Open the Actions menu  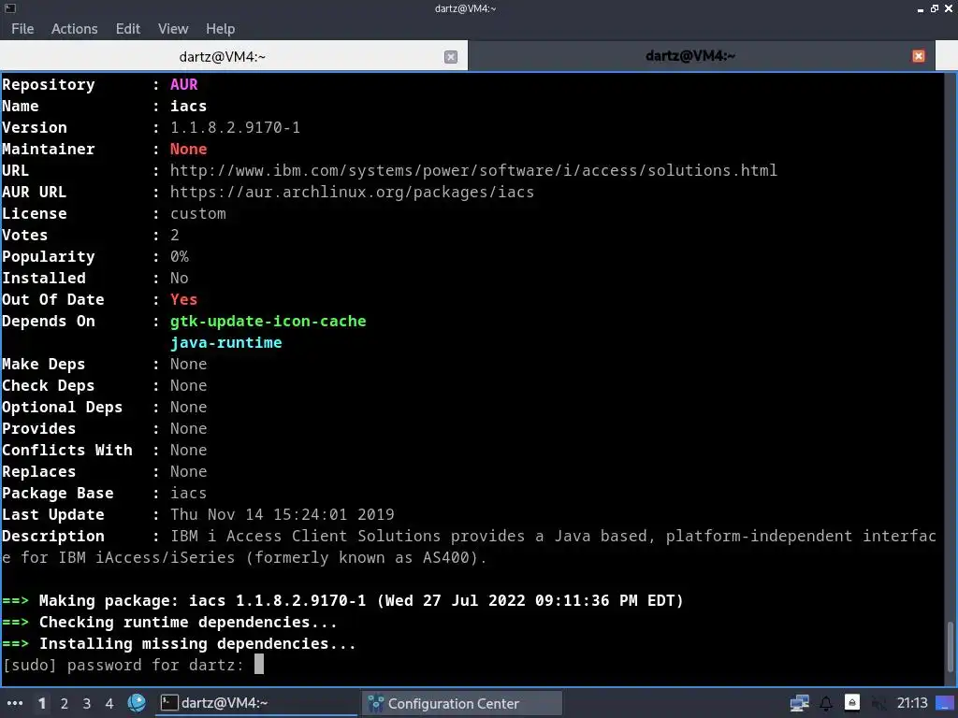[x=75, y=29]
